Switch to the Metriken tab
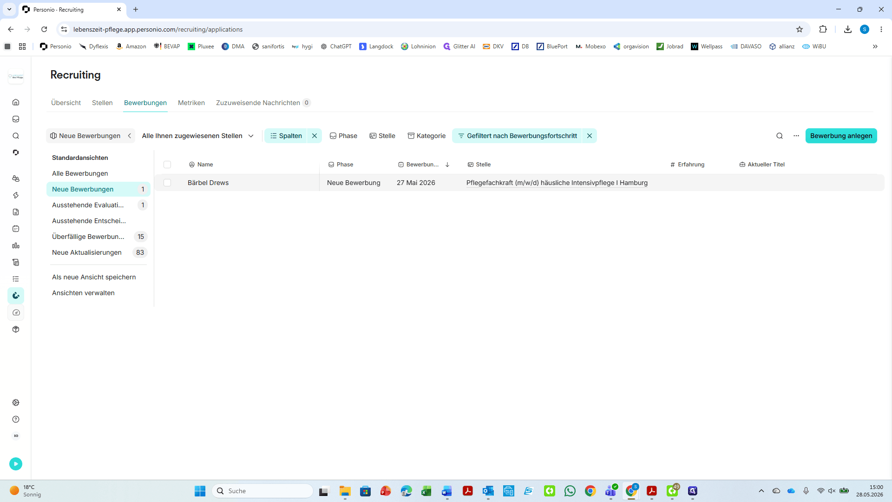Viewport: 892px width, 502px height. click(x=191, y=103)
